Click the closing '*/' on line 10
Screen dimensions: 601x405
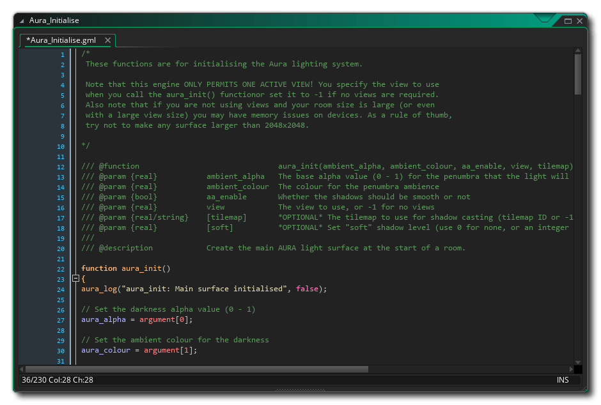click(x=86, y=146)
